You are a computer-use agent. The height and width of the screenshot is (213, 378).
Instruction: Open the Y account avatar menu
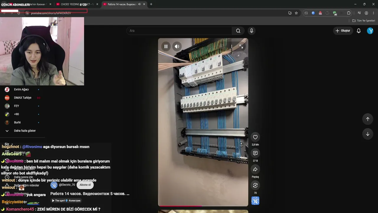click(x=370, y=31)
